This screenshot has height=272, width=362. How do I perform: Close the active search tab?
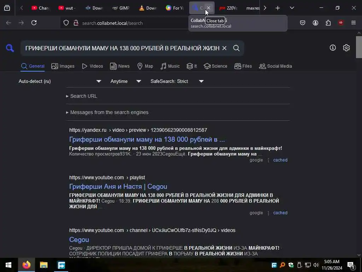click(209, 8)
